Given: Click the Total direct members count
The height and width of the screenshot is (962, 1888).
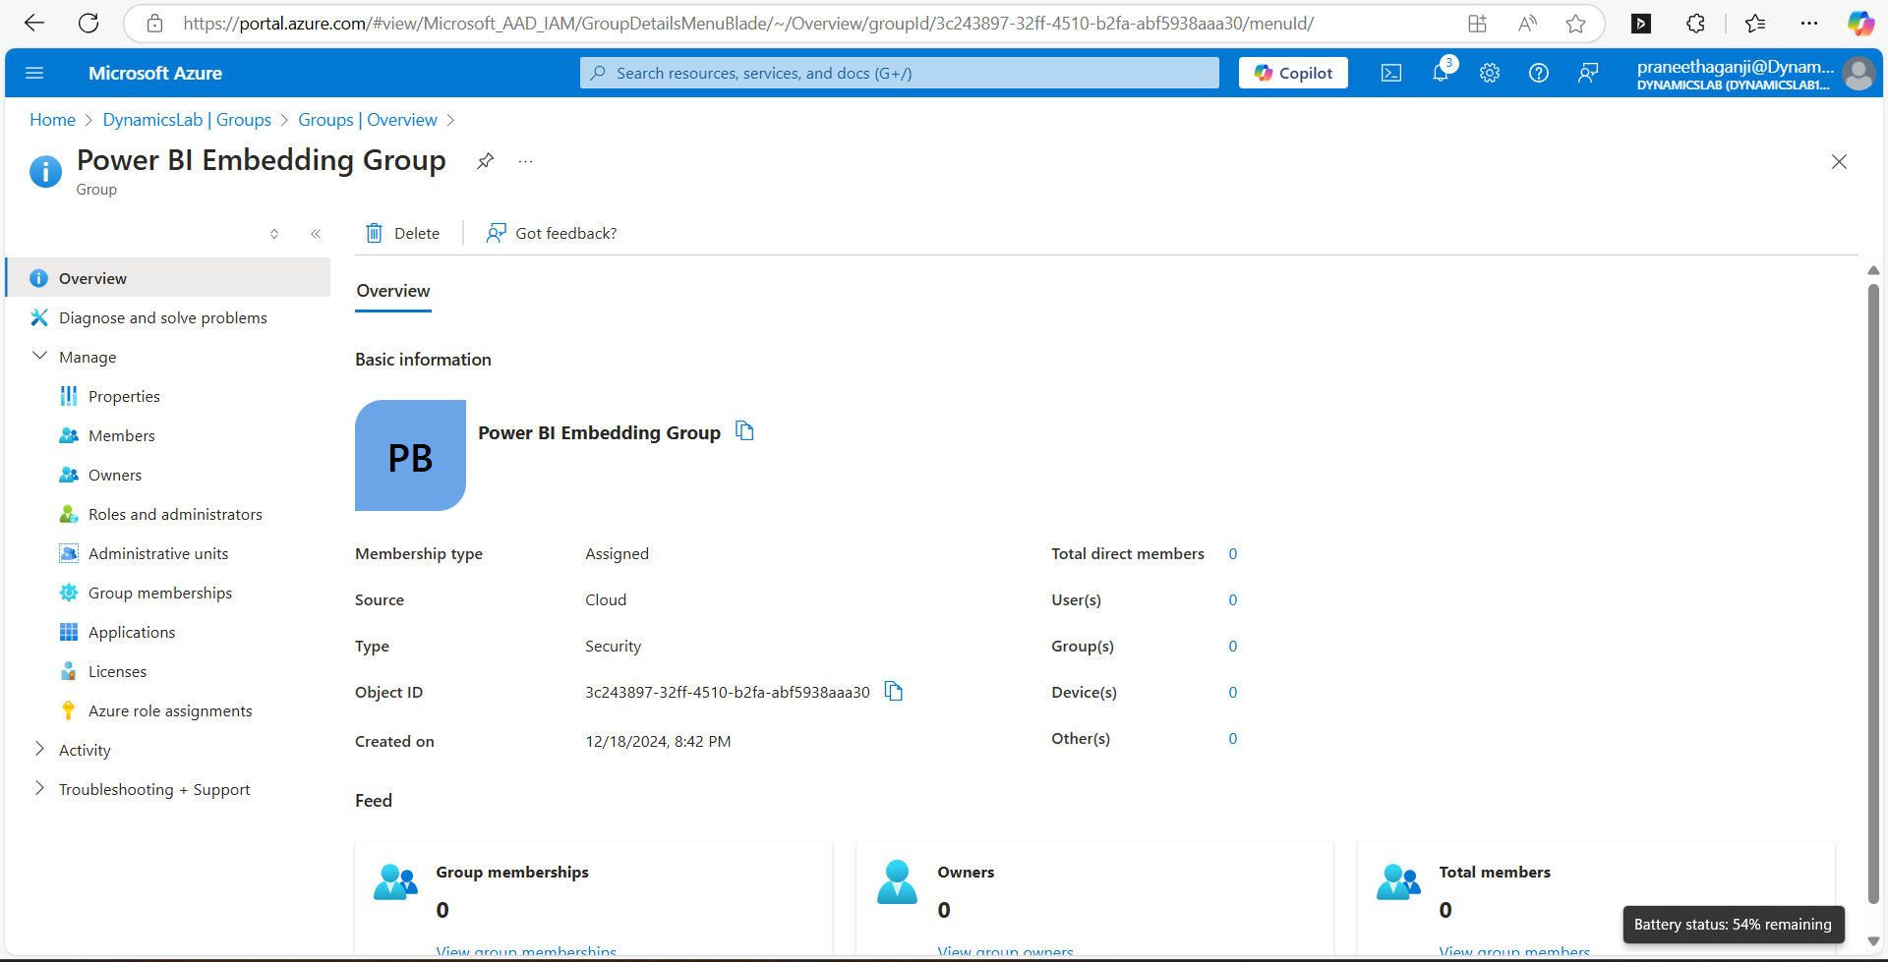Looking at the screenshot, I should click(1232, 554).
